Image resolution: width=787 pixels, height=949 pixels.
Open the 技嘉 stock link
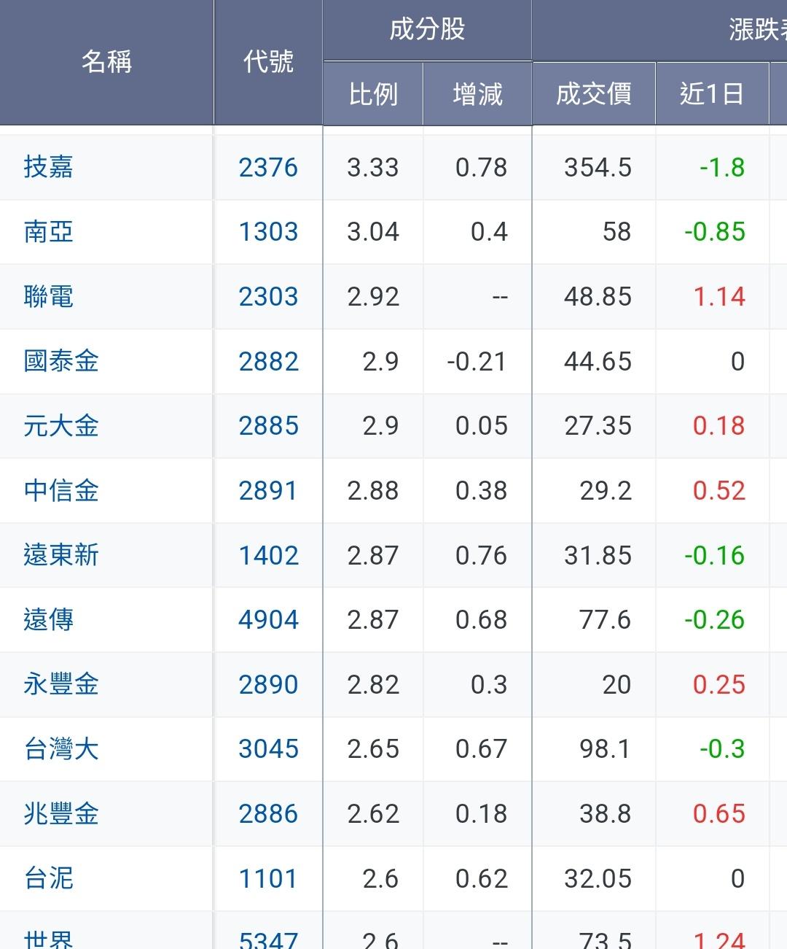[48, 167]
